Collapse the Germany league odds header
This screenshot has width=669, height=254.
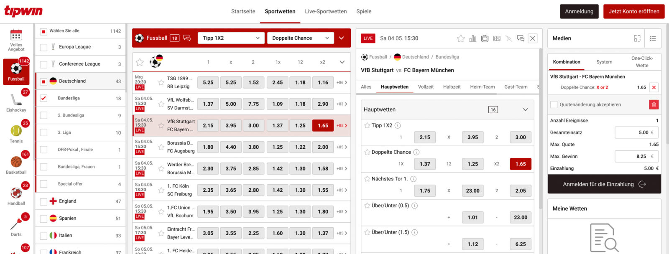[342, 62]
